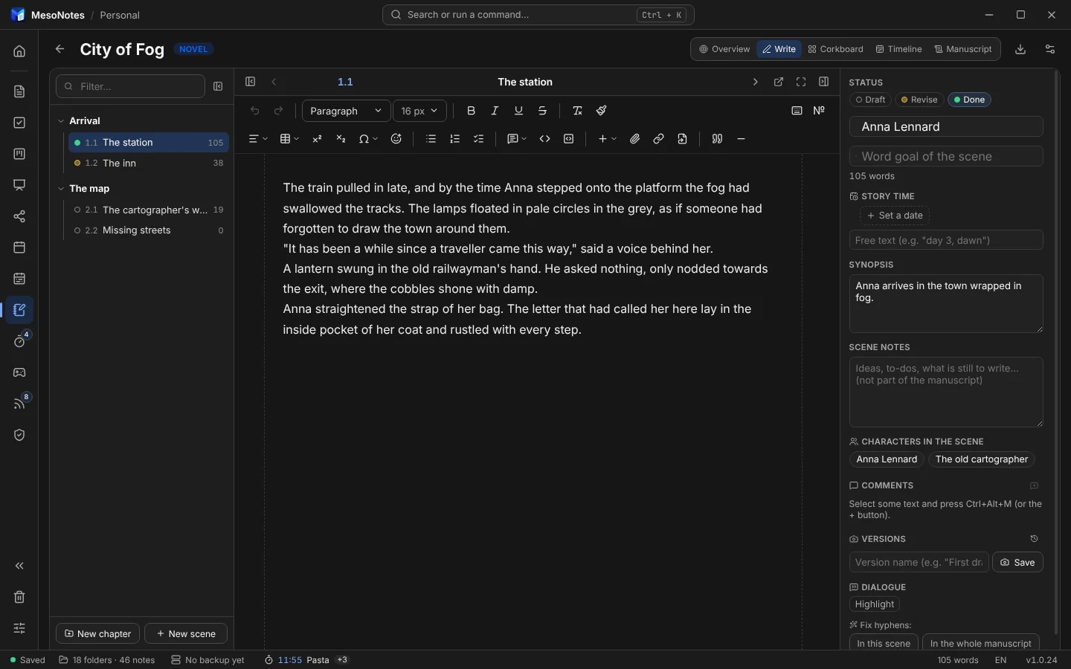Apply strikethrough formatting
1071x669 pixels.
point(543,111)
